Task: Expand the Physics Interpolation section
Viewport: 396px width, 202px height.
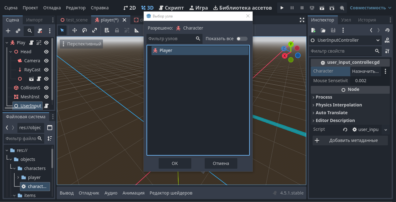Action: click(339, 105)
